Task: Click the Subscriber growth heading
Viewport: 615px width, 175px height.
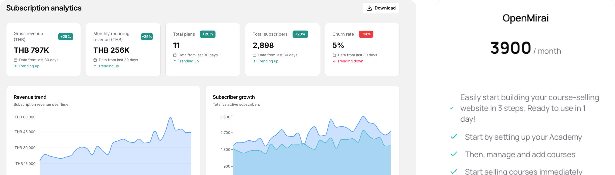Action: (234, 97)
